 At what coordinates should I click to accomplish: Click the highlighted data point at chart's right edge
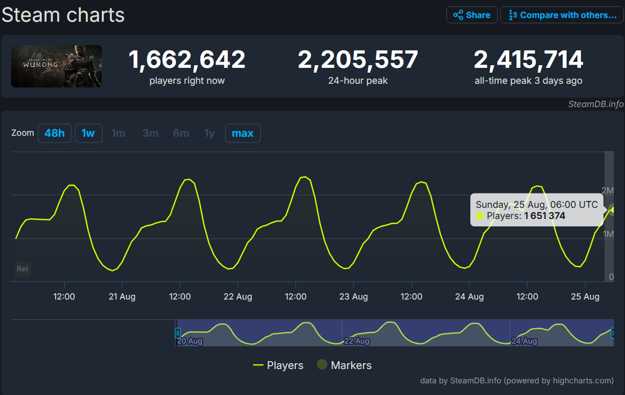tap(614, 210)
